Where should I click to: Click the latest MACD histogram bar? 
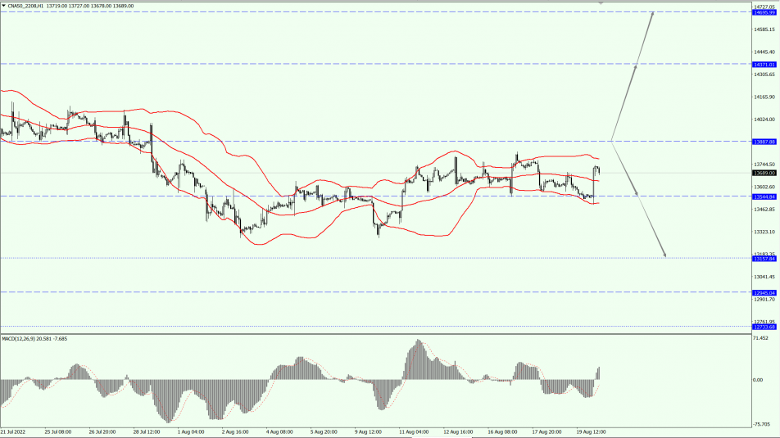[x=599, y=373]
